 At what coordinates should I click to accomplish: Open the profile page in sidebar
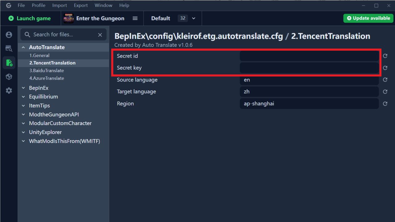click(x=9, y=35)
